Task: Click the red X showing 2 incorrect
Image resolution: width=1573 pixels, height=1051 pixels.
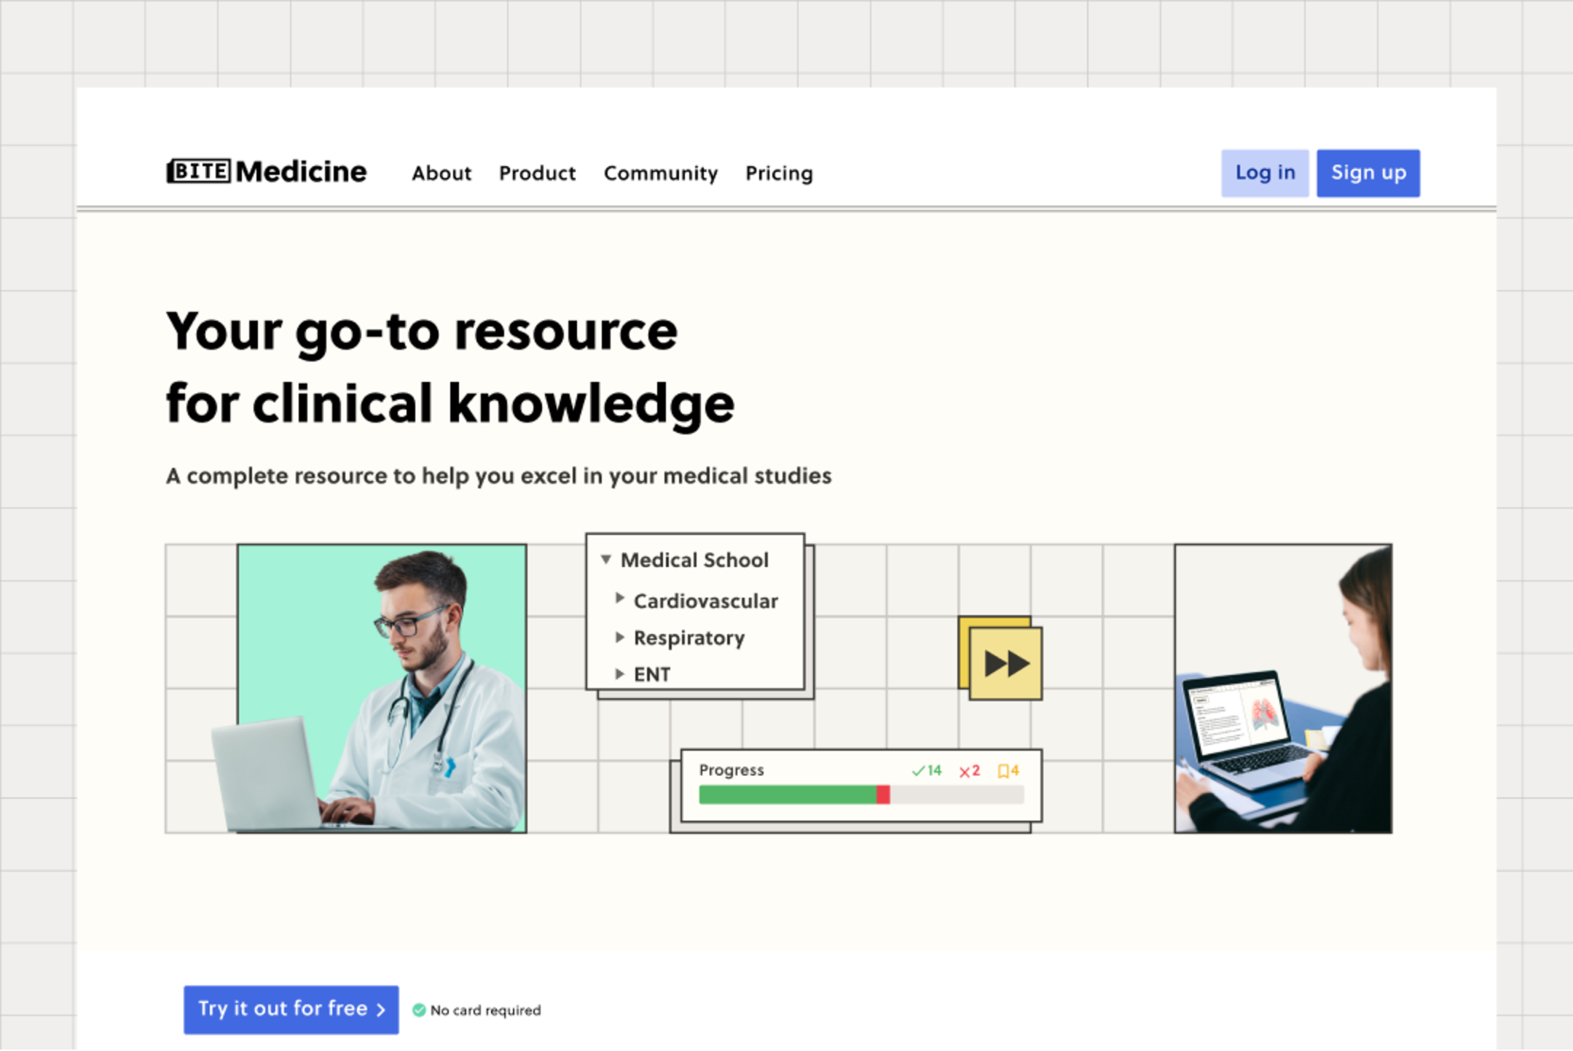Action: (x=969, y=770)
